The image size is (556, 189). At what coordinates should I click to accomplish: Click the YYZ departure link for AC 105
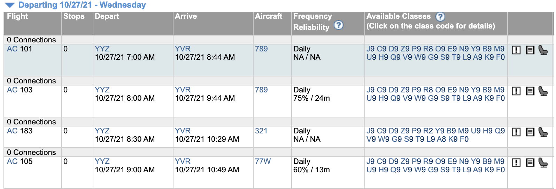pyautogui.click(x=102, y=162)
